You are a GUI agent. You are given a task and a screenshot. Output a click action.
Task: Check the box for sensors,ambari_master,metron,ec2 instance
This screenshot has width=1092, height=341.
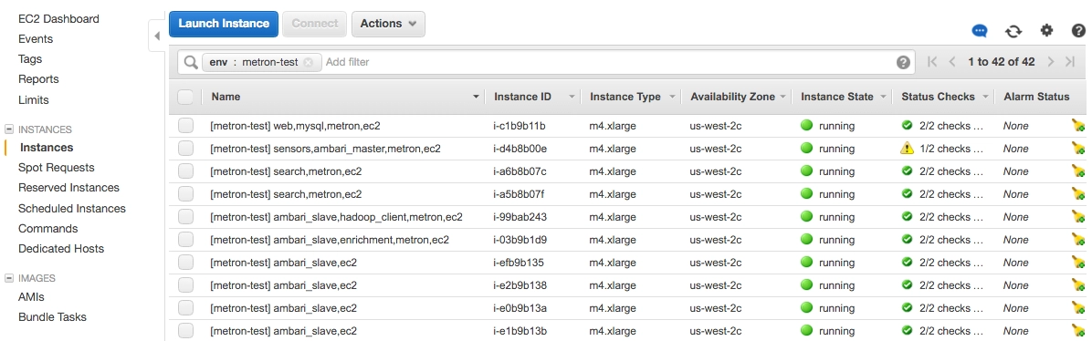coord(185,149)
